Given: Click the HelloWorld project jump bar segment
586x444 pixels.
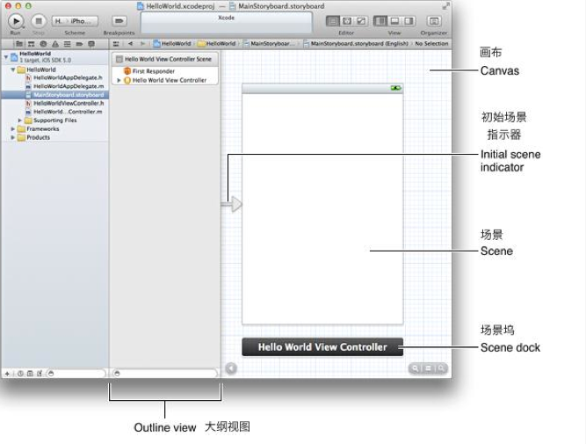Looking at the screenshot, I should tap(172, 44).
